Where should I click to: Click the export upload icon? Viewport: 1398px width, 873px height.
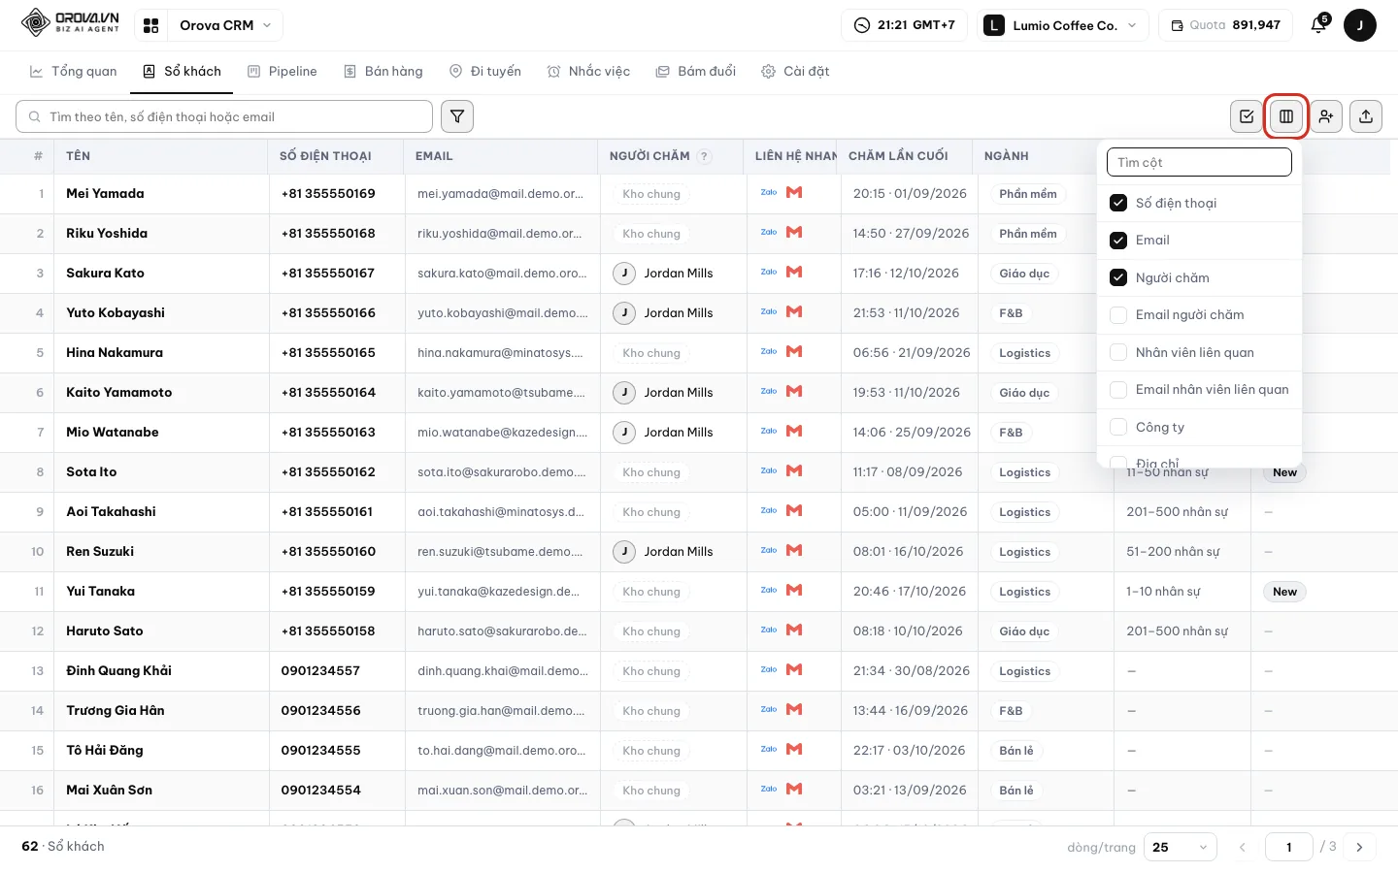click(1366, 116)
